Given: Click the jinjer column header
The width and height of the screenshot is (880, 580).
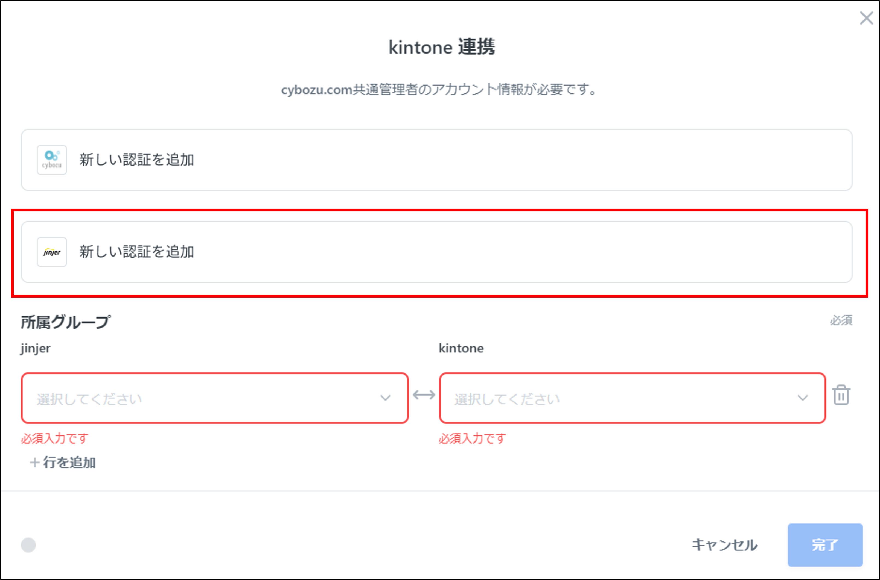Looking at the screenshot, I should click(x=36, y=348).
